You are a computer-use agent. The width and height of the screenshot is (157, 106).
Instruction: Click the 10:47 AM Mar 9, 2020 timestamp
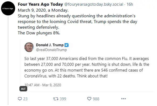click(43, 85)
